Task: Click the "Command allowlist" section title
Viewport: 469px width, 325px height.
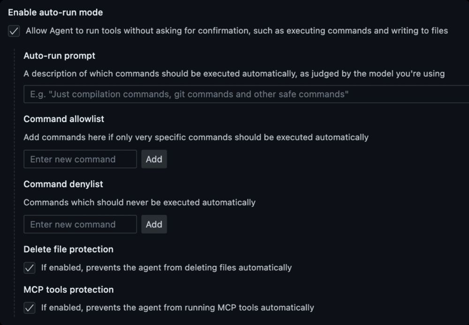Action: 64,119
